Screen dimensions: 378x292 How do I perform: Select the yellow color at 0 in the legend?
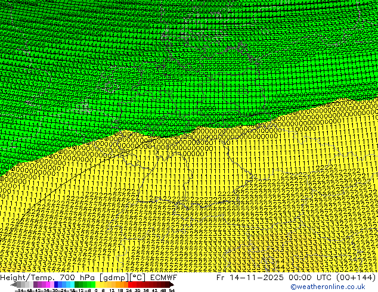point(97,284)
